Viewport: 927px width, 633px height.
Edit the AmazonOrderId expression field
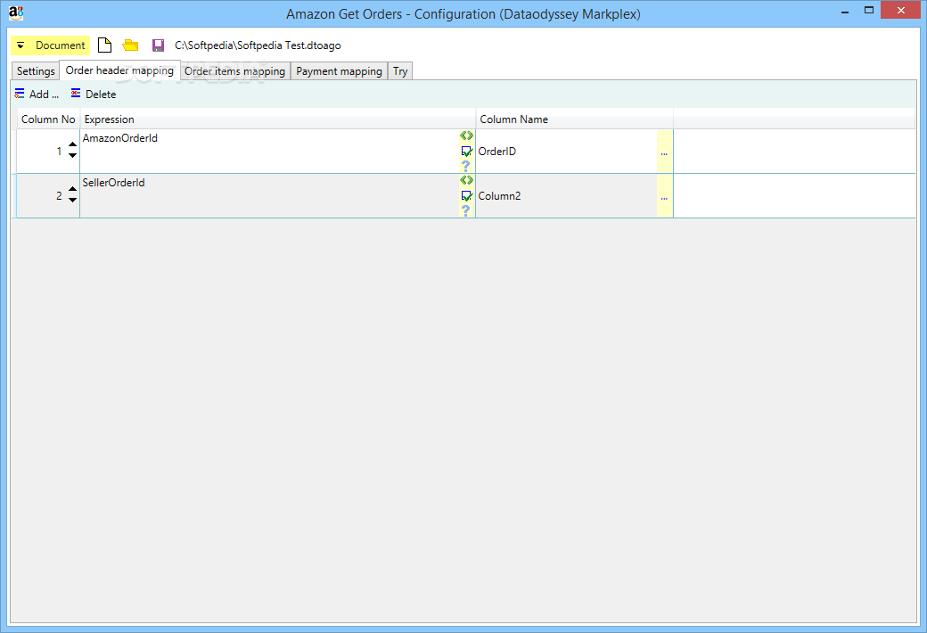pyautogui.click(x=269, y=151)
